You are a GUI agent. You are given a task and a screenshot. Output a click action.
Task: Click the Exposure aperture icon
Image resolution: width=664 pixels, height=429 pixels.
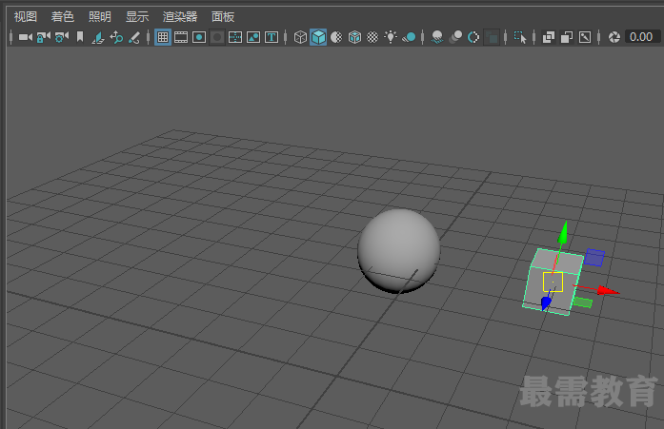click(614, 37)
